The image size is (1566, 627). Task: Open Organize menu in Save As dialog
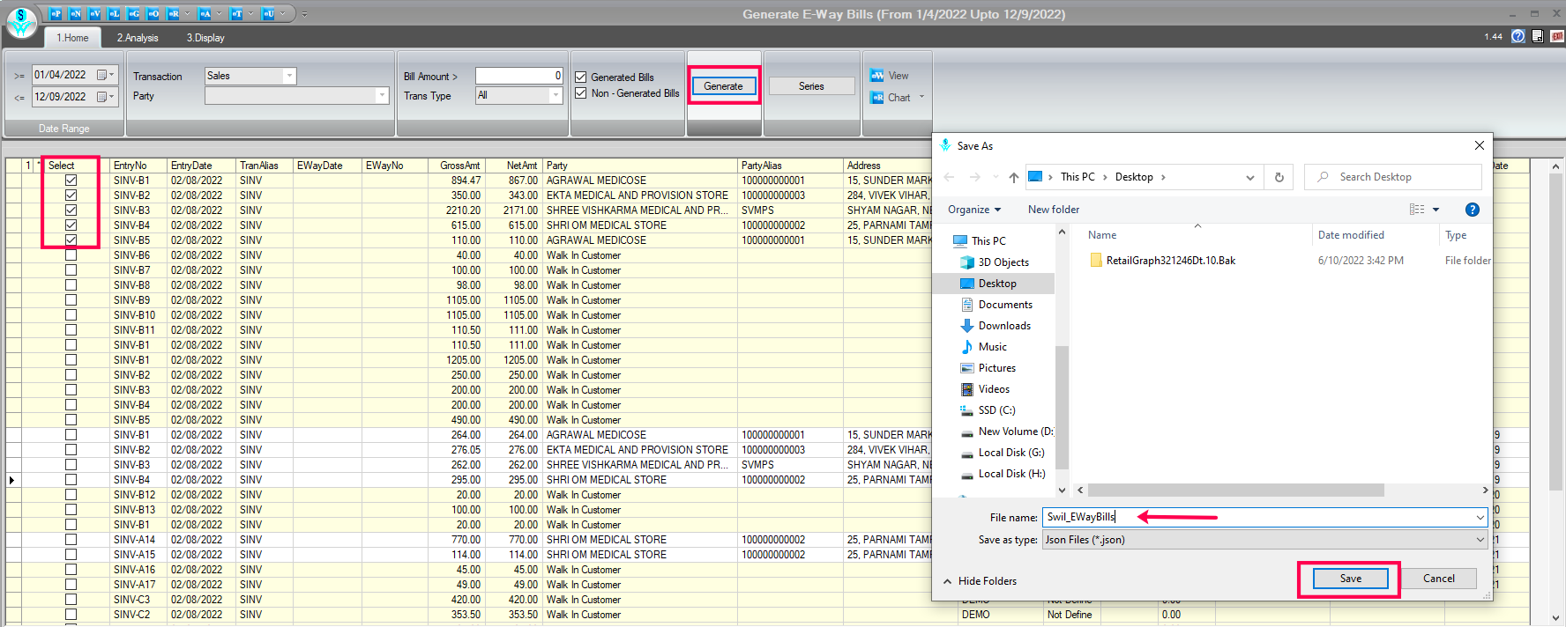pos(974,210)
